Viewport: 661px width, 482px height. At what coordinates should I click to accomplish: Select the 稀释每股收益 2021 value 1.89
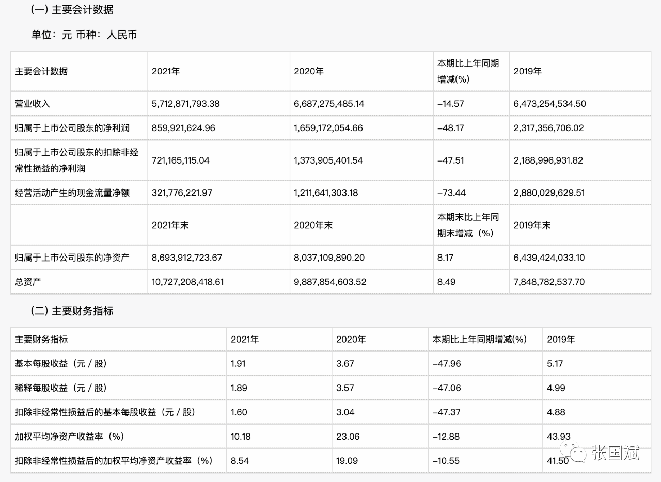[238, 388]
